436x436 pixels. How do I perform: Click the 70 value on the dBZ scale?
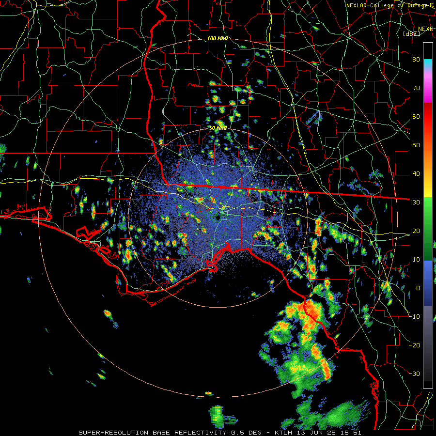[416, 88]
